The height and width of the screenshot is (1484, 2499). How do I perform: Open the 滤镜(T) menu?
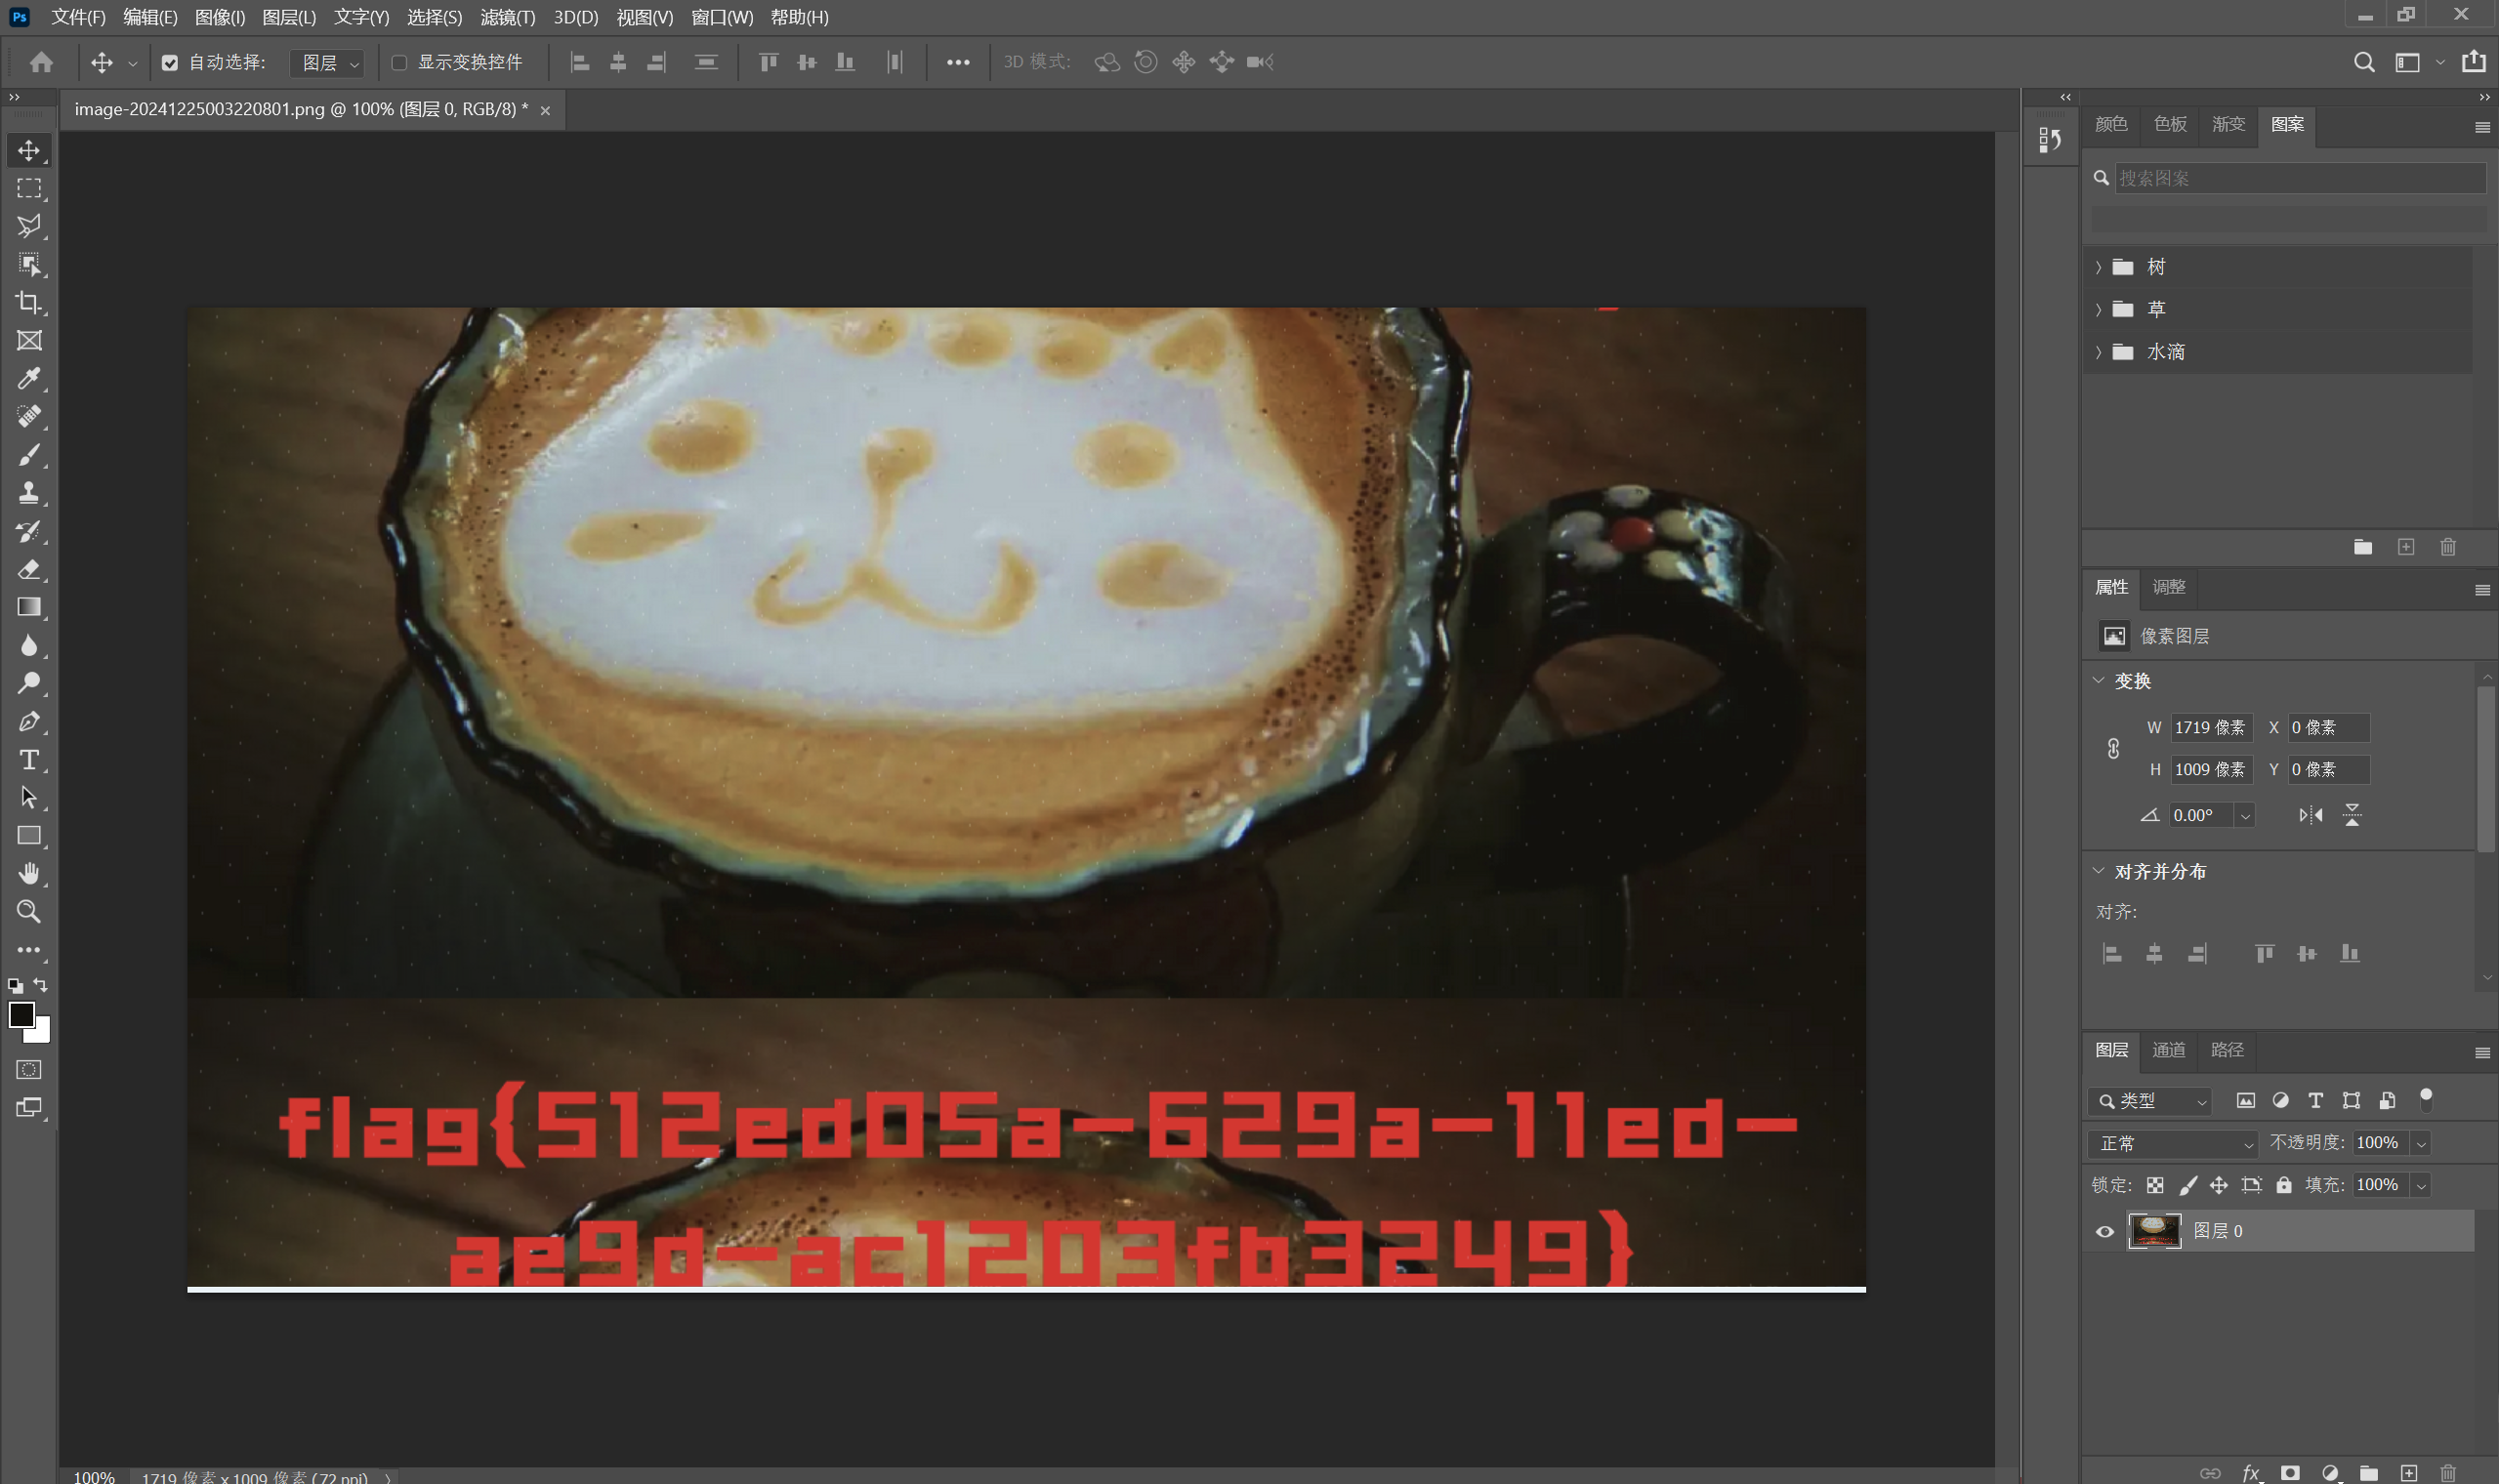[x=508, y=17]
